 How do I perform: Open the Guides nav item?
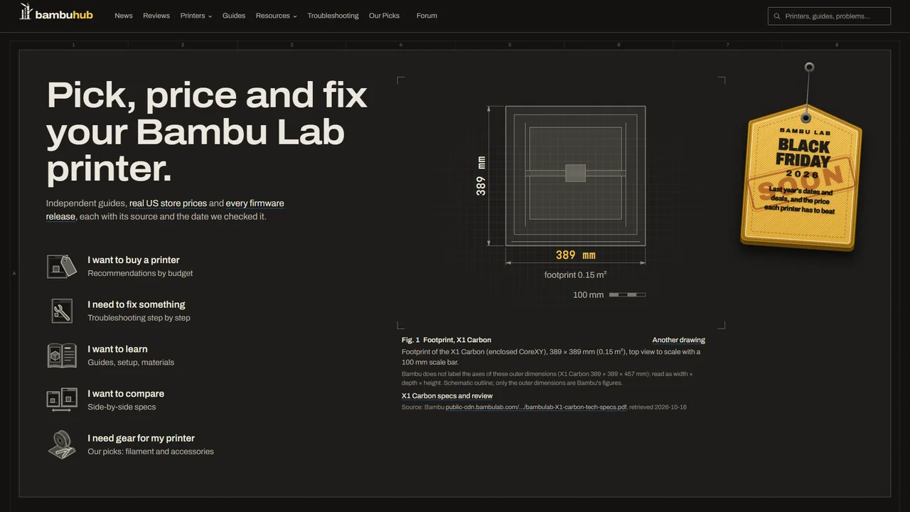coord(234,16)
